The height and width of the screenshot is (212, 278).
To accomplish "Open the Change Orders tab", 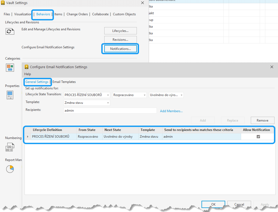I will coord(77,14).
